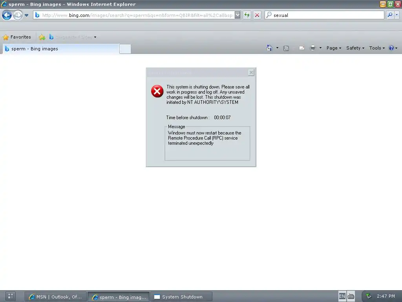Switch to MSN Outlook taskbar window
Image resolution: width=402 pixels, height=302 pixels.
[x=56, y=297]
